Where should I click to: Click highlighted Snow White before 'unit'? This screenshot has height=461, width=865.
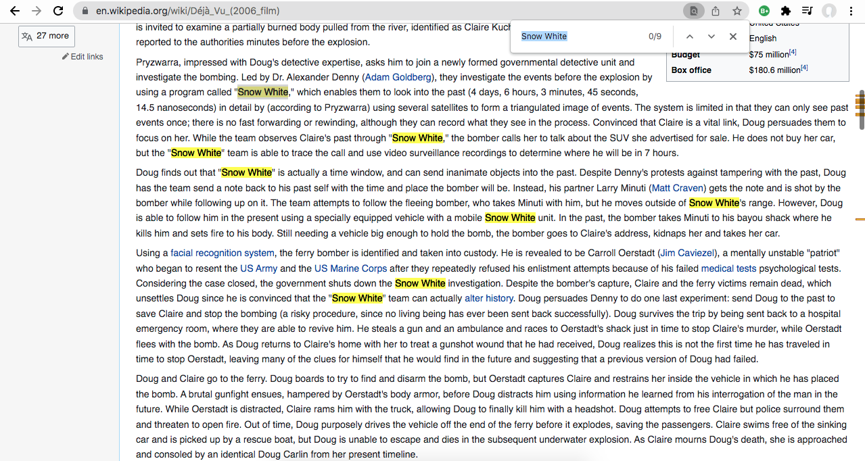(510, 218)
